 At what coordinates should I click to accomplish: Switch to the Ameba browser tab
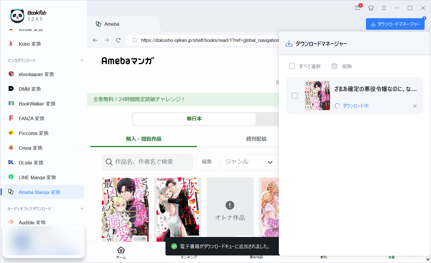(x=124, y=24)
